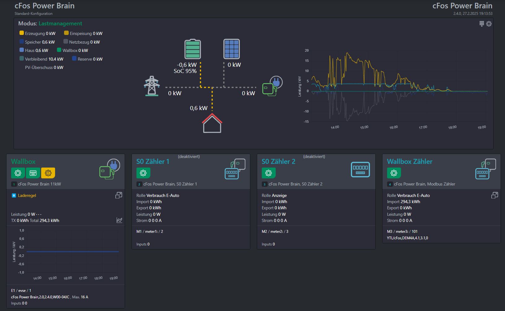Image resolution: width=505 pixels, height=311 pixels.
Task: Toggle Haus legend color swatch
Action: point(22,50)
